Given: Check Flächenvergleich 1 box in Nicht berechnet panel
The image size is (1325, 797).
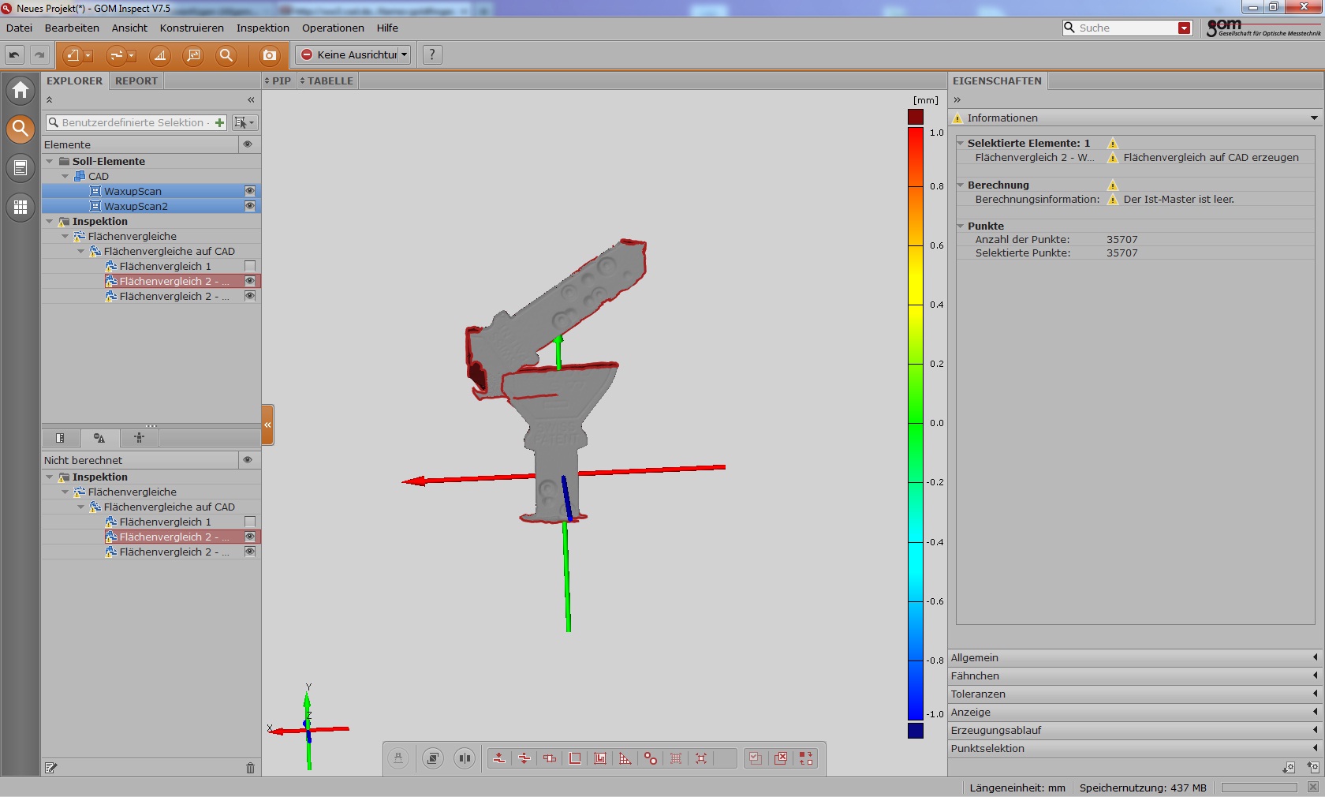Looking at the screenshot, I should pos(250,522).
